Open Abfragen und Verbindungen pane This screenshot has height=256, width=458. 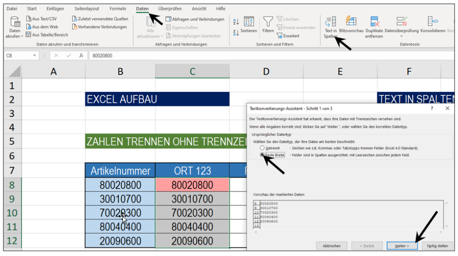pos(195,19)
